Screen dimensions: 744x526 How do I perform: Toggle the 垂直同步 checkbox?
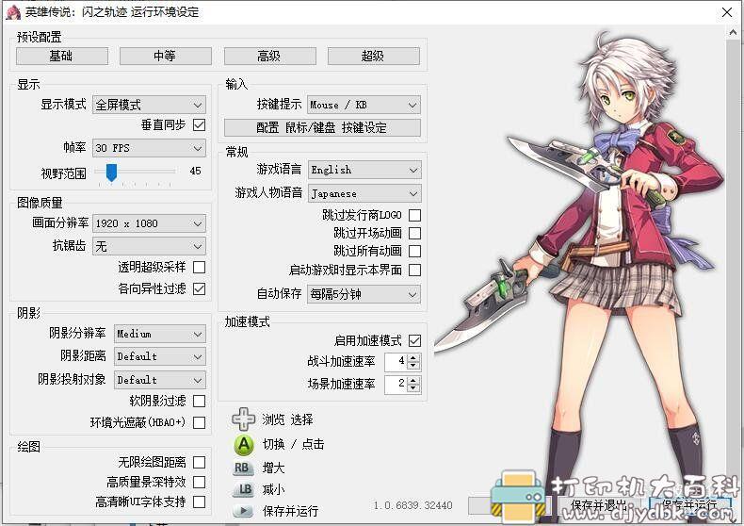point(200,125)
